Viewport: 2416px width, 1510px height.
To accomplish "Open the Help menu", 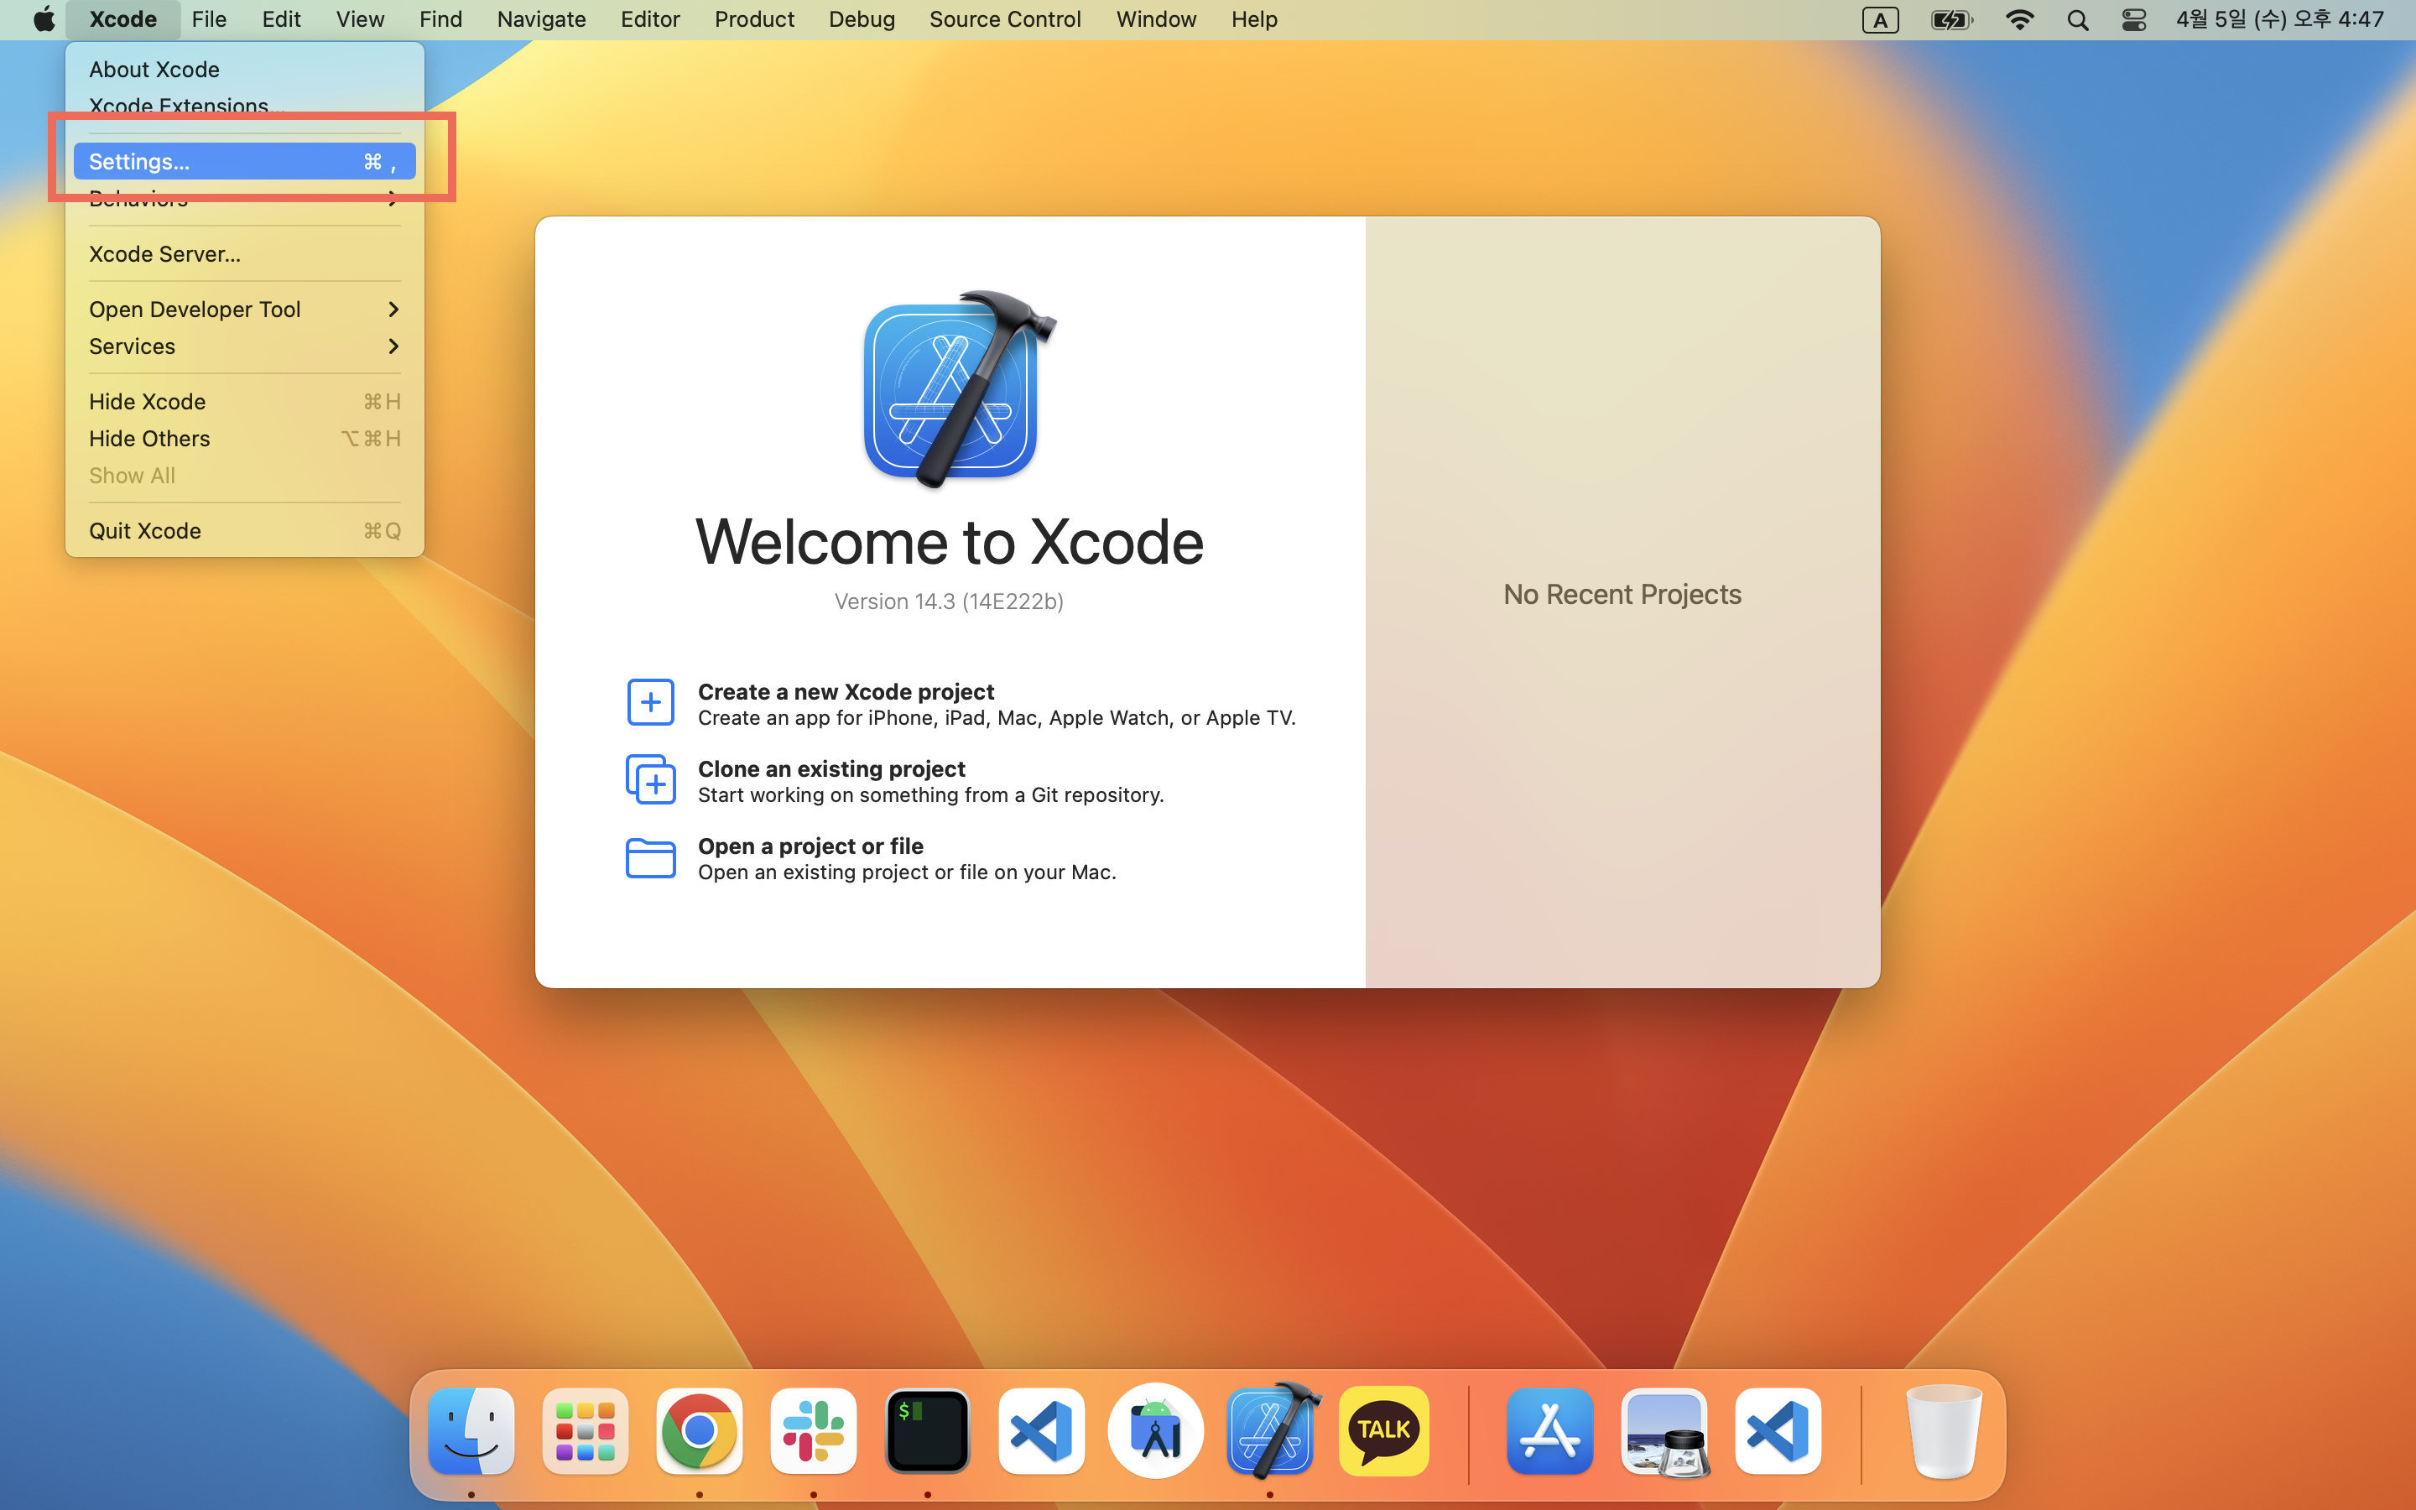I will click(x=1254, y=19).
